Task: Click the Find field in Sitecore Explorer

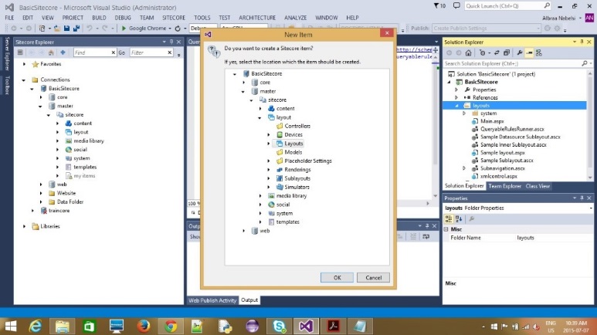Action: click(94, 52)
